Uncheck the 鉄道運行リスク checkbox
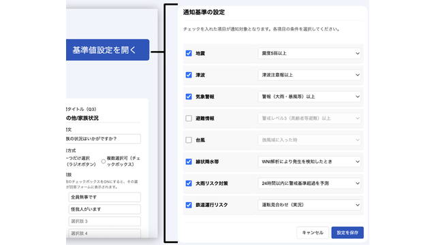Viewport: 436px width, 245px height. [x=189, y=205]
